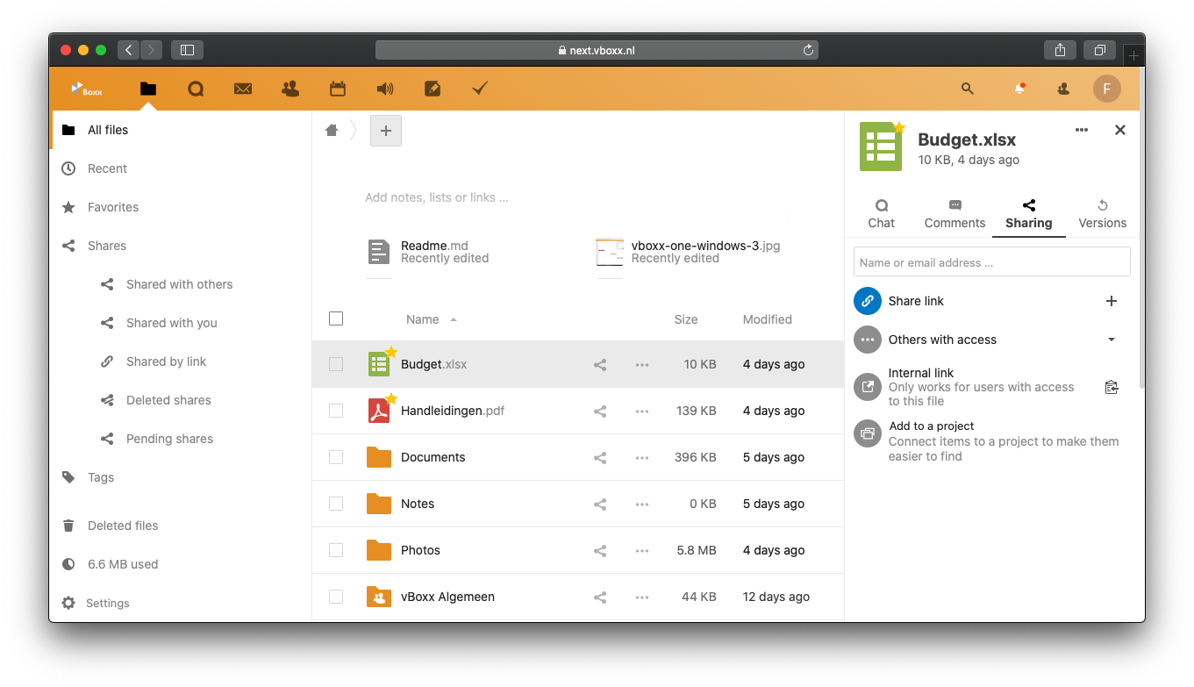Open the user avatar F menu
The image size is (1194, 687).
[1107, 89]
